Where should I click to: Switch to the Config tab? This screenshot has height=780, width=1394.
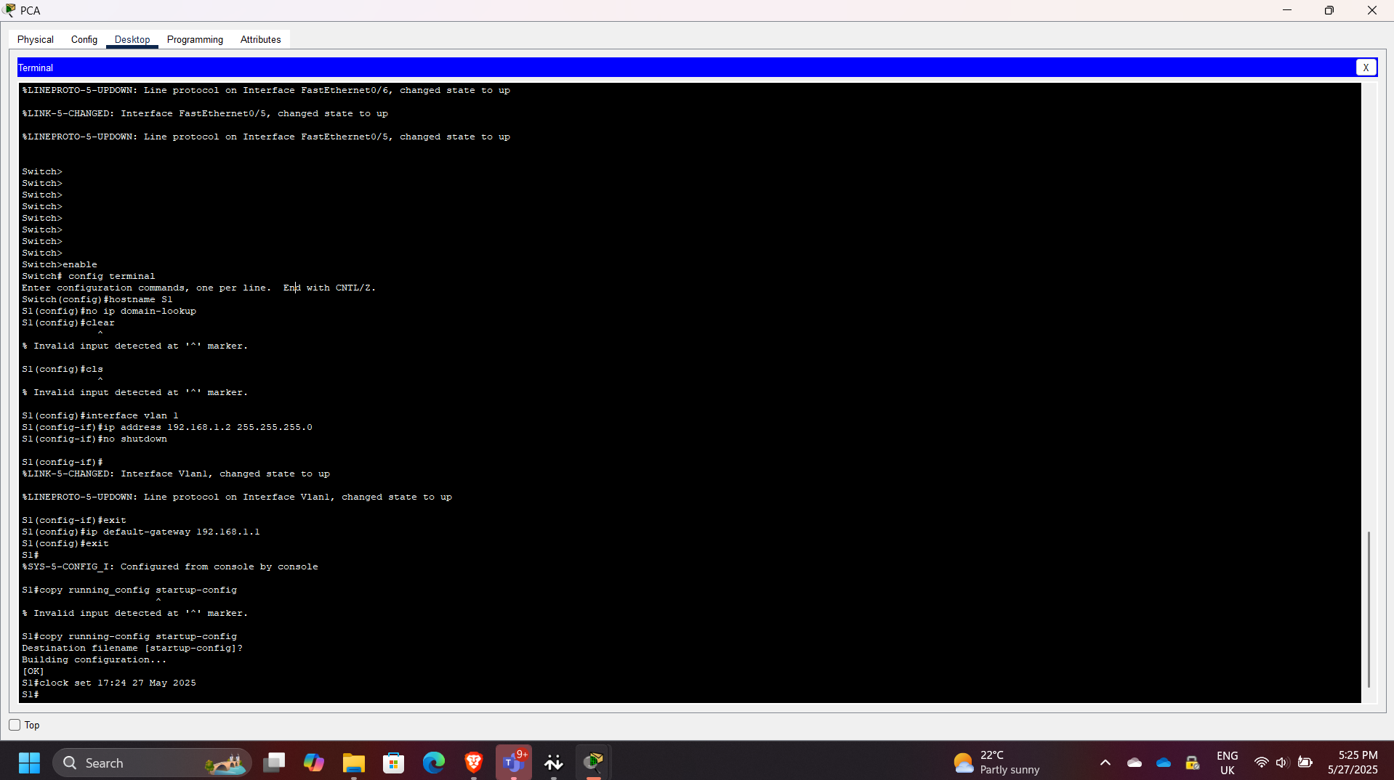pyautogui.click(x=84, y=39)
